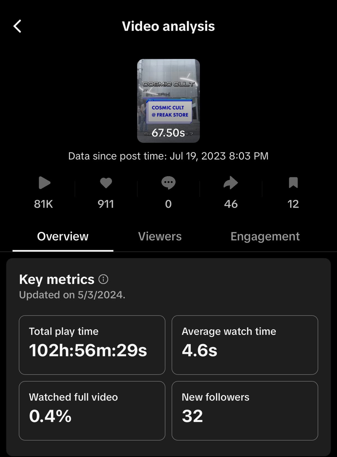The width and height of the screenshot is (337, 457).
Task: Tap the 911 likes count
Action: click(106, 204)
